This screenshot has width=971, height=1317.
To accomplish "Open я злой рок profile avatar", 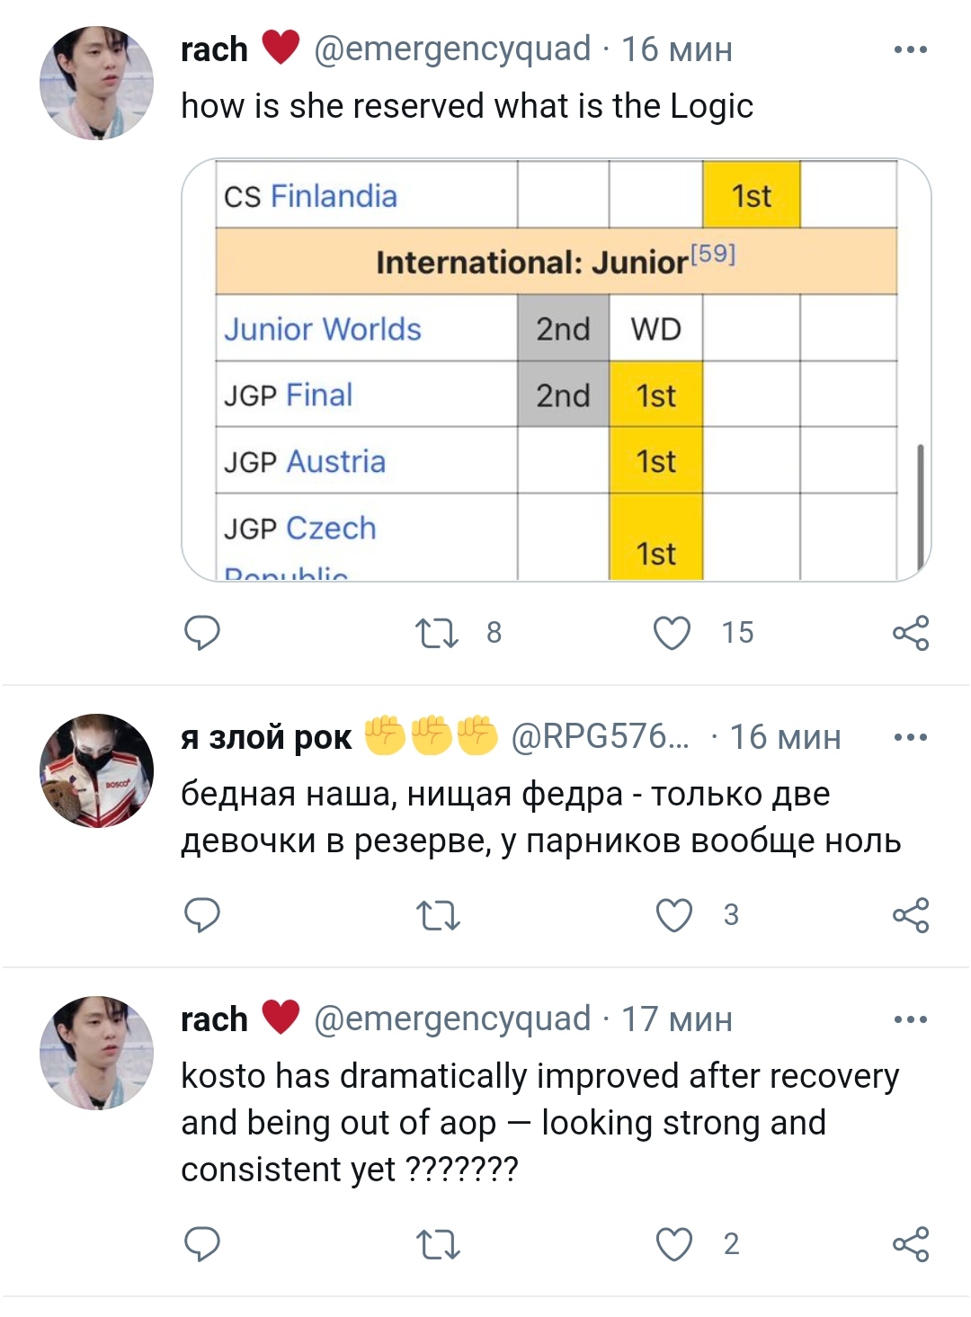I will coord(97,770).
